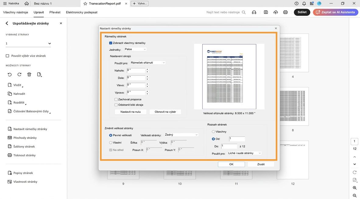Image resolution: width=360 pixels, height=199 pixels.
Task: Click Zeptat se AI Asistenta
Action: pyautogui.click(x=335, y=12)
